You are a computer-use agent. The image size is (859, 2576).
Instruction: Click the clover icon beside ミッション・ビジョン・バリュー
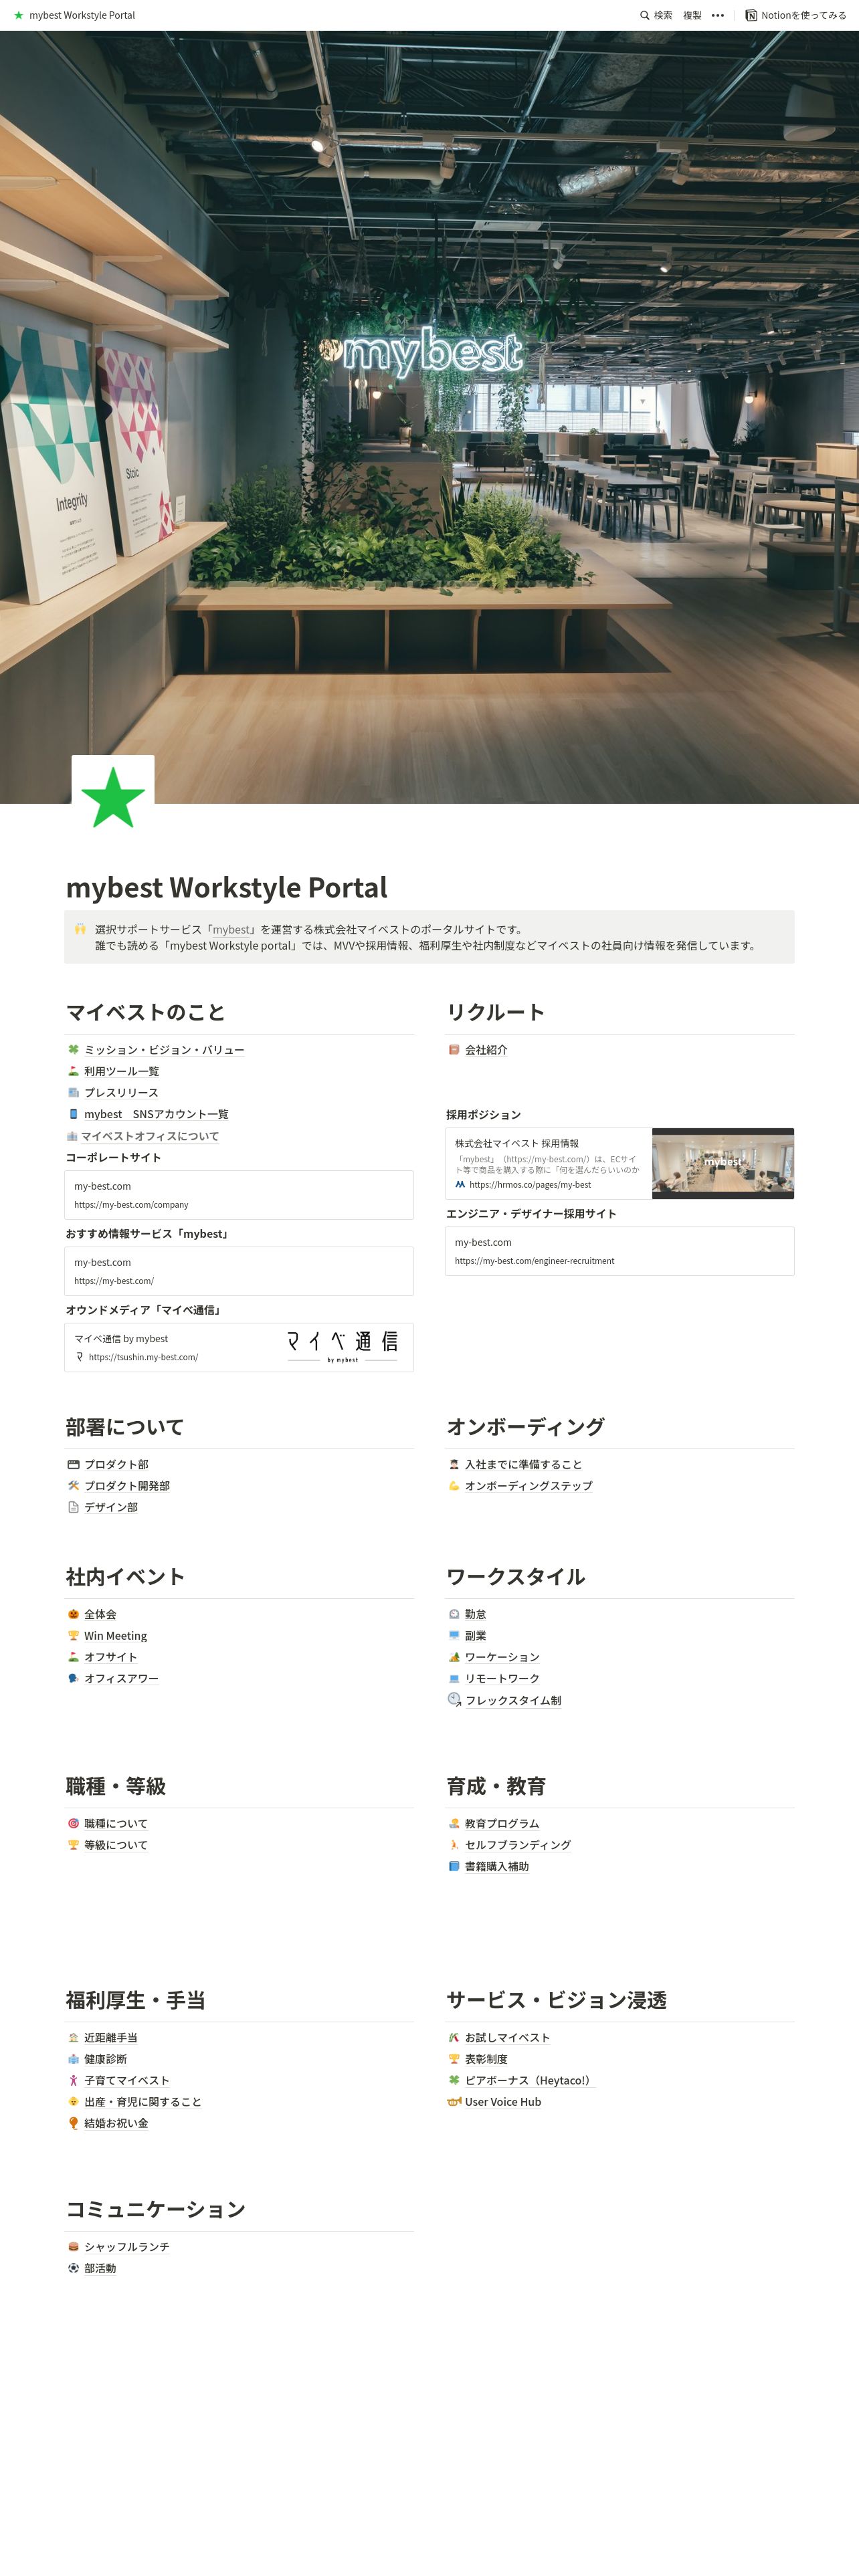(x=73, y=1049)
